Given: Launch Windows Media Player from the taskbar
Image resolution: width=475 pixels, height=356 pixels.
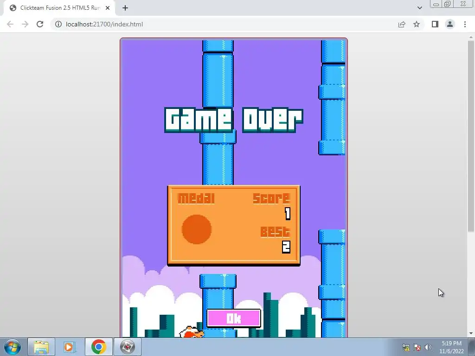Looking at the screenshot, I should 69,347.
